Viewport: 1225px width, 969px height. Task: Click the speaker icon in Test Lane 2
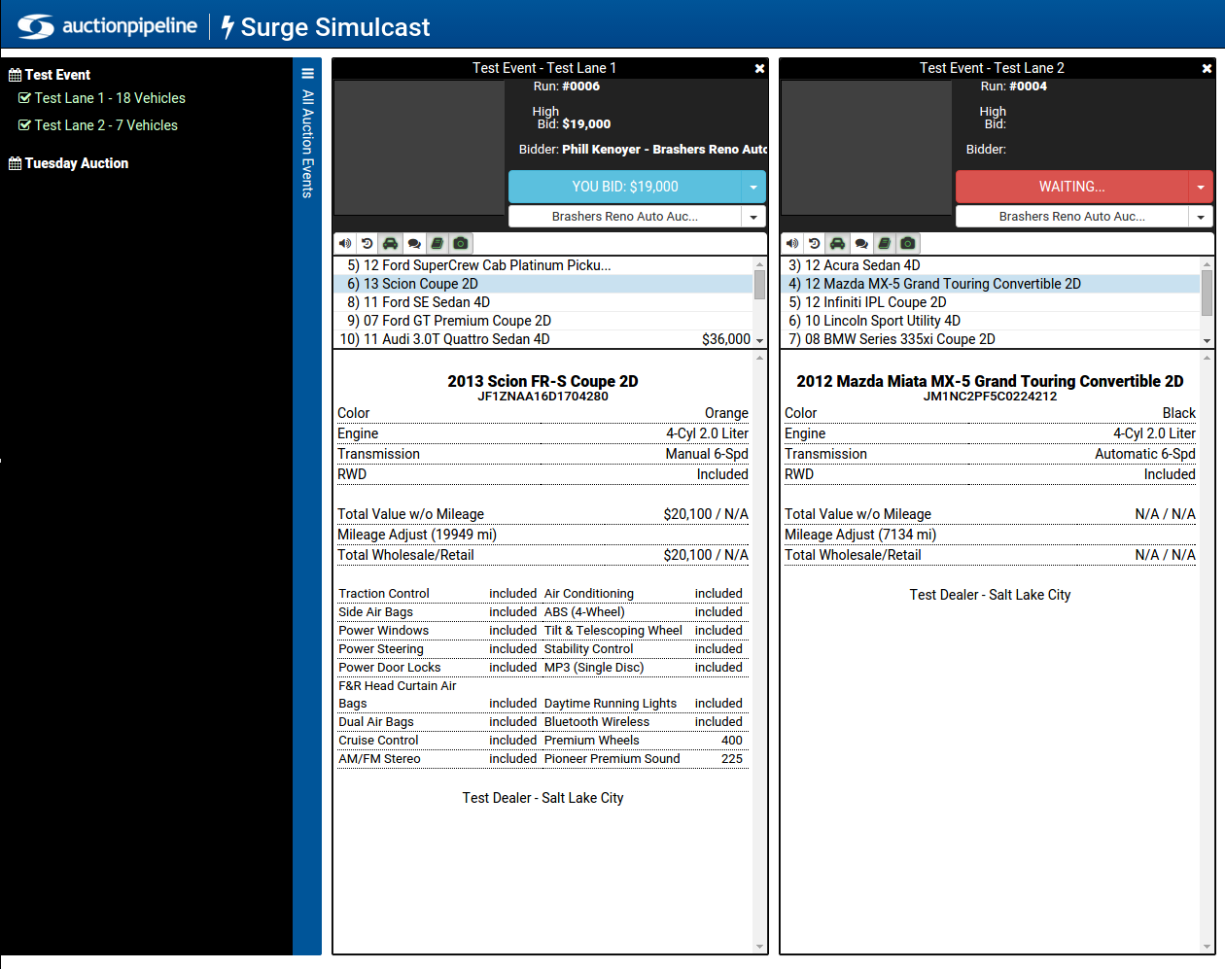(792, 243)
